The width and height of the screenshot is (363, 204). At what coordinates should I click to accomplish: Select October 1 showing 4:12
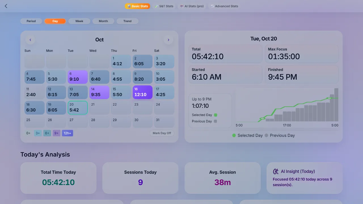pos(121,61)
